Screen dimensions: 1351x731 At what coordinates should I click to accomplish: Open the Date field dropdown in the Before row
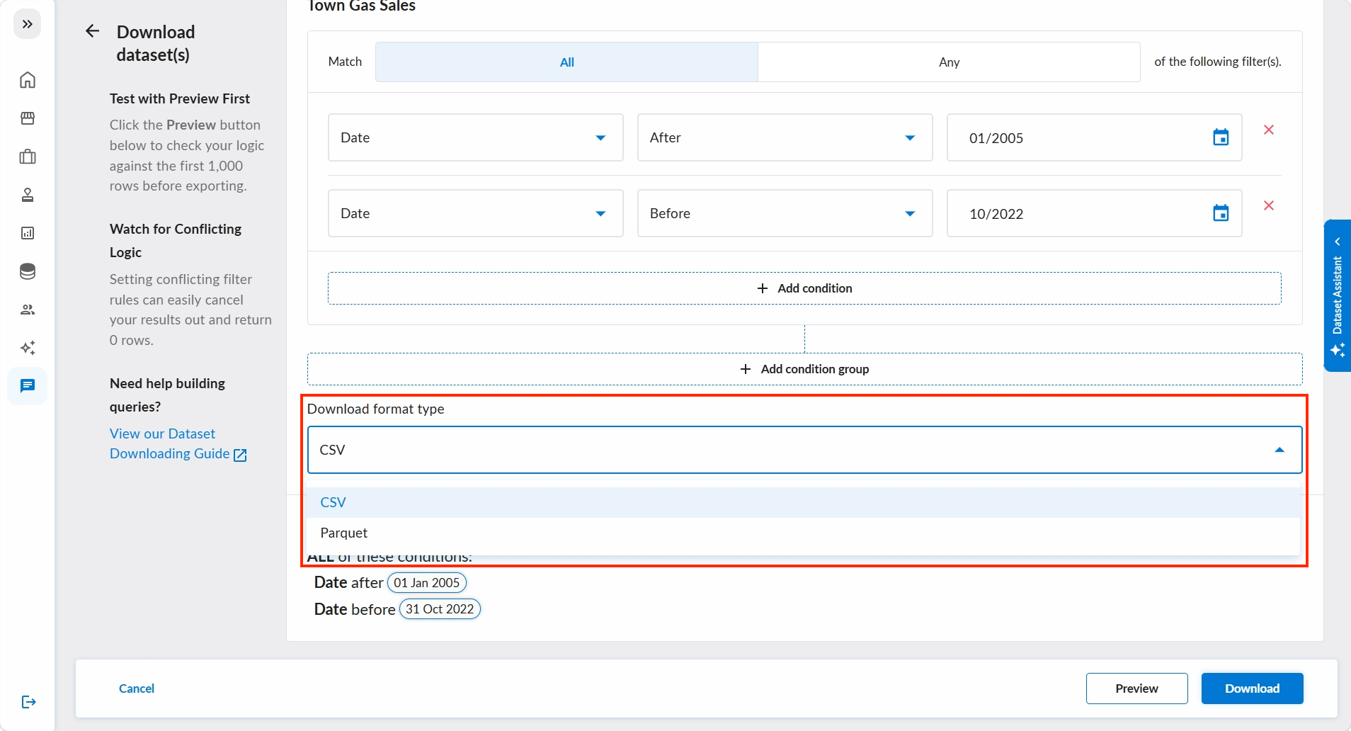coord(475,213)
